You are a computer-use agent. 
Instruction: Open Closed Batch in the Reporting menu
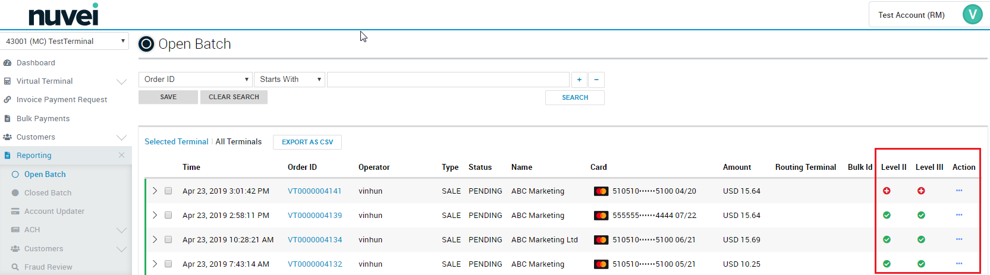(48, 193)
